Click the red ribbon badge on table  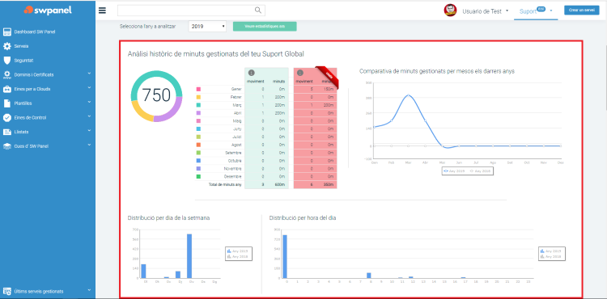(328, 78)
